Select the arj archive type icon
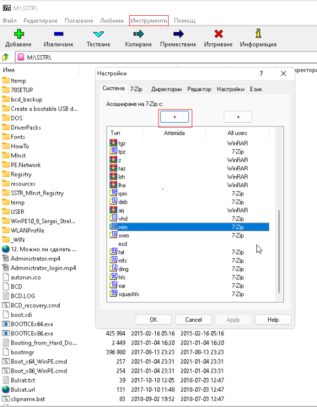 coord(113,210)
